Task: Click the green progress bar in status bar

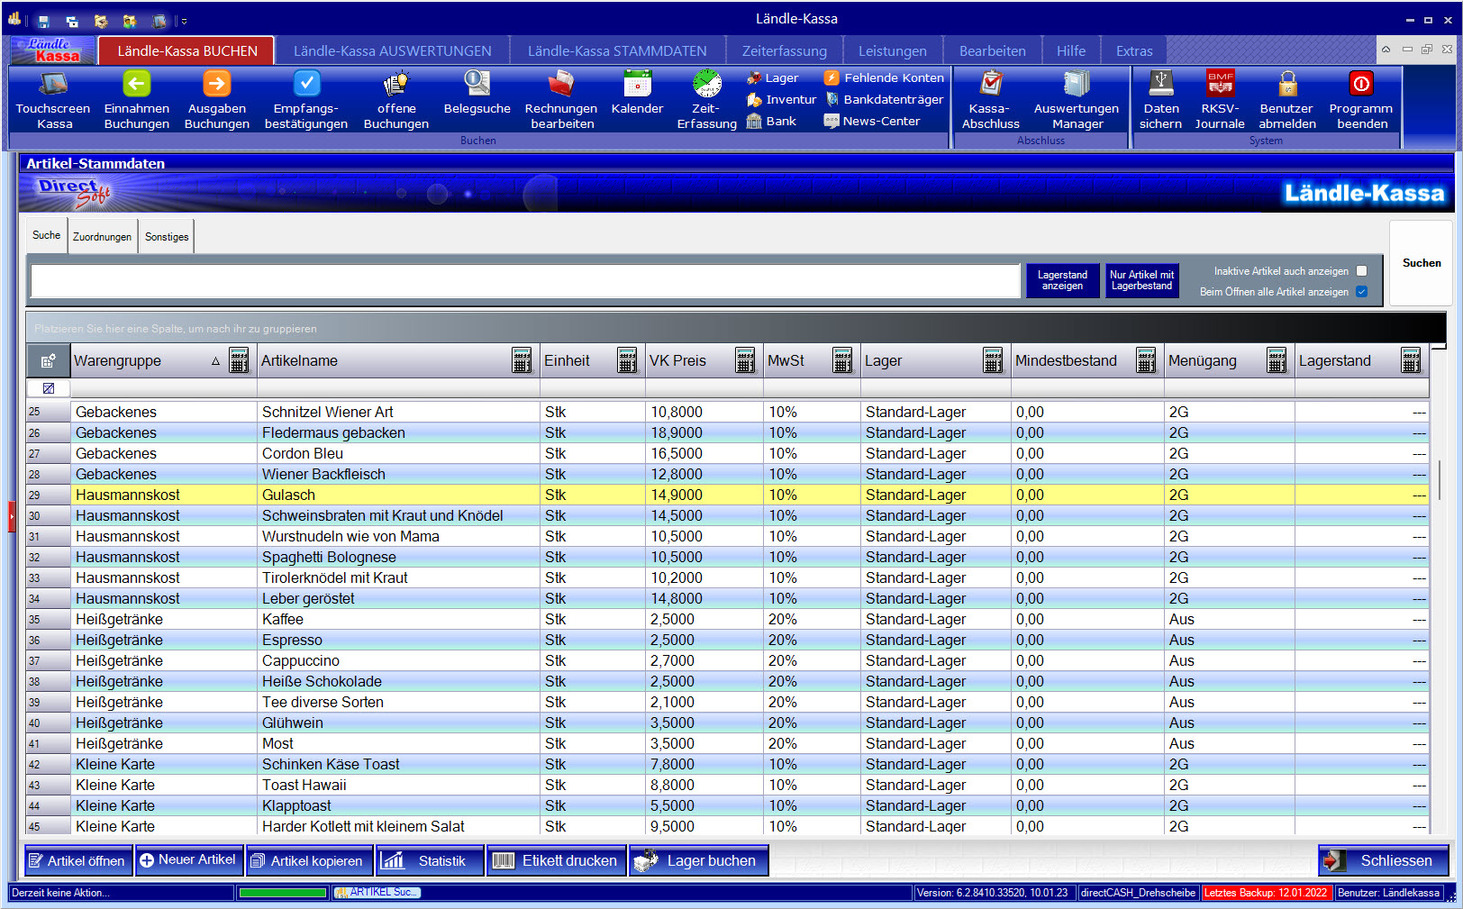Action: [283, 893]
